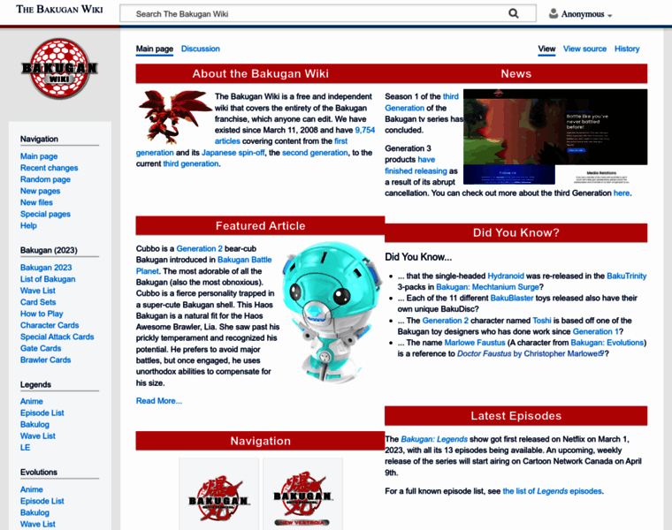Open the View source tab
The width and height of the screenshot is (672, 530).
click(x=584, y=49)
